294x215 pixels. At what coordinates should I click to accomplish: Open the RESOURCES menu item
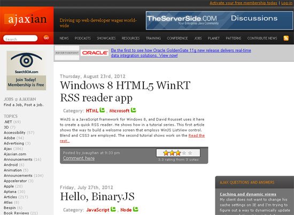tap(130, 39)
